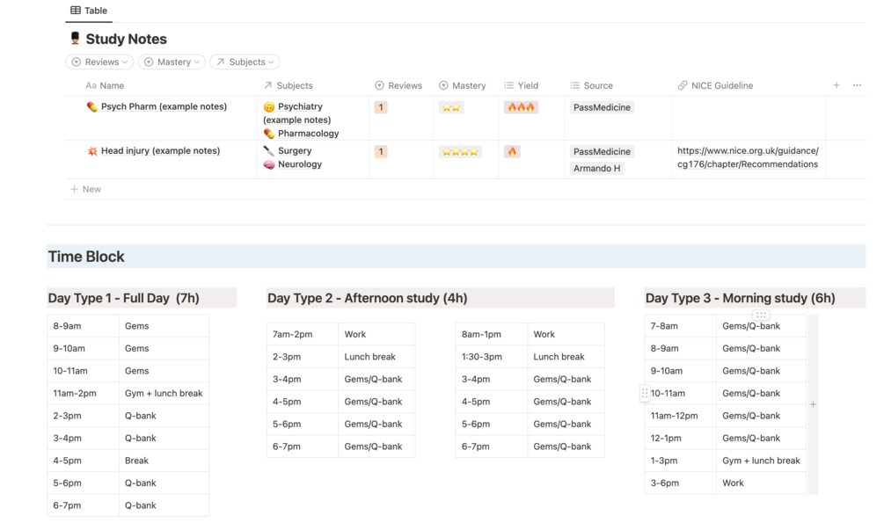Click the Reviews value 1 for Head injury
The width and height of the screenshot is (884, 530).
click(381, 151)
